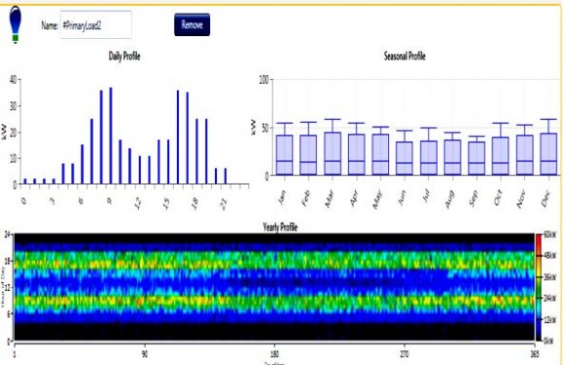This screenshot has height=365, width=564.
Task: Click the Jun month label
Action: click(x=403, y=198)
